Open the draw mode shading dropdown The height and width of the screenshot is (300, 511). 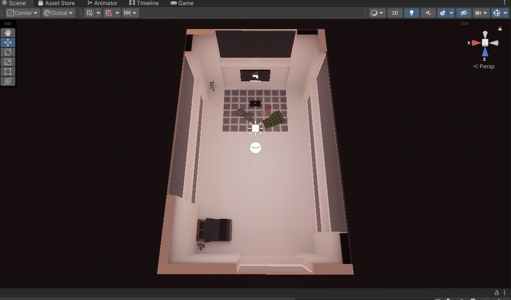pyautogui.click(x=377, y=13)
